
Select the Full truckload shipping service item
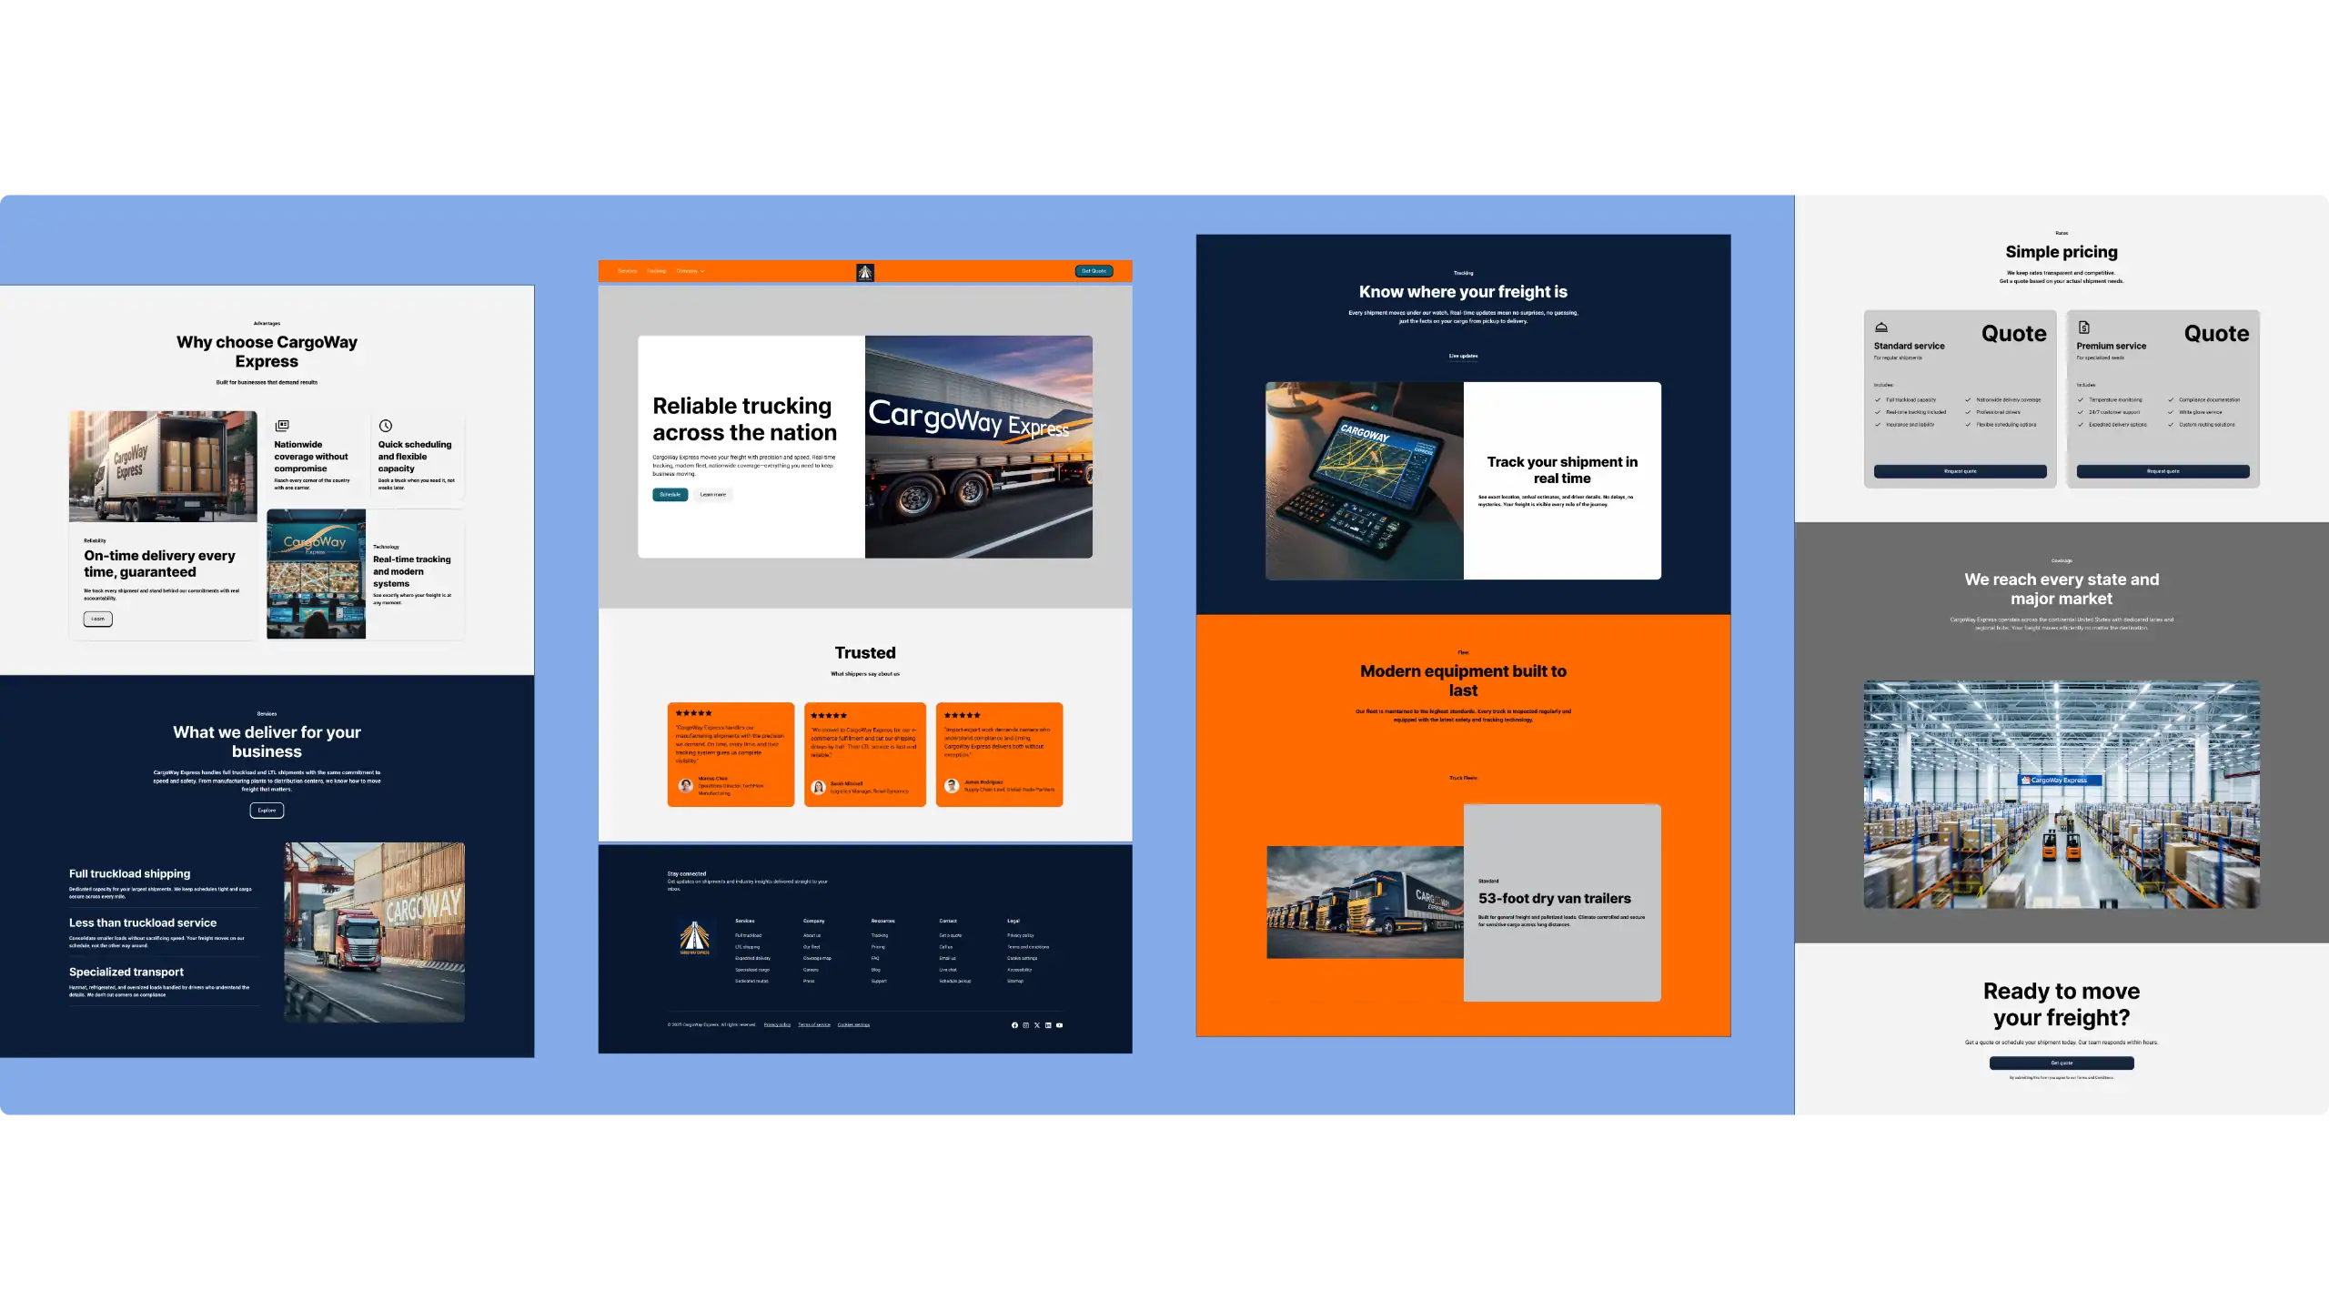point(164,883)
